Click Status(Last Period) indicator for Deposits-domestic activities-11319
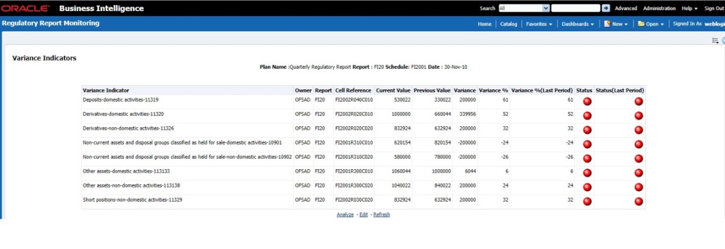Viewport: 725px width, 249px height. [639, 102]
